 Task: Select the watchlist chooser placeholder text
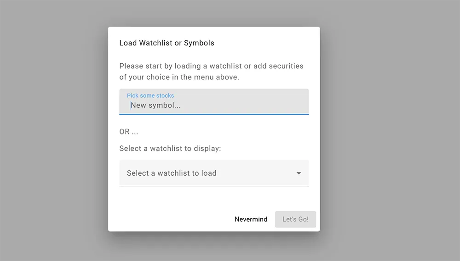[x=172, y=173]
